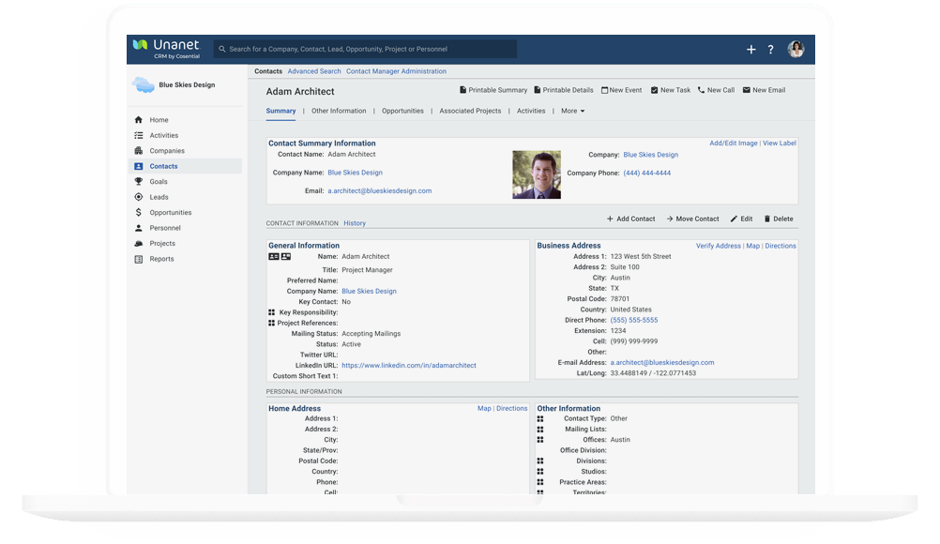Select Leads in the sidebar
Screen dimensions: 940x544
click(159, 197)
